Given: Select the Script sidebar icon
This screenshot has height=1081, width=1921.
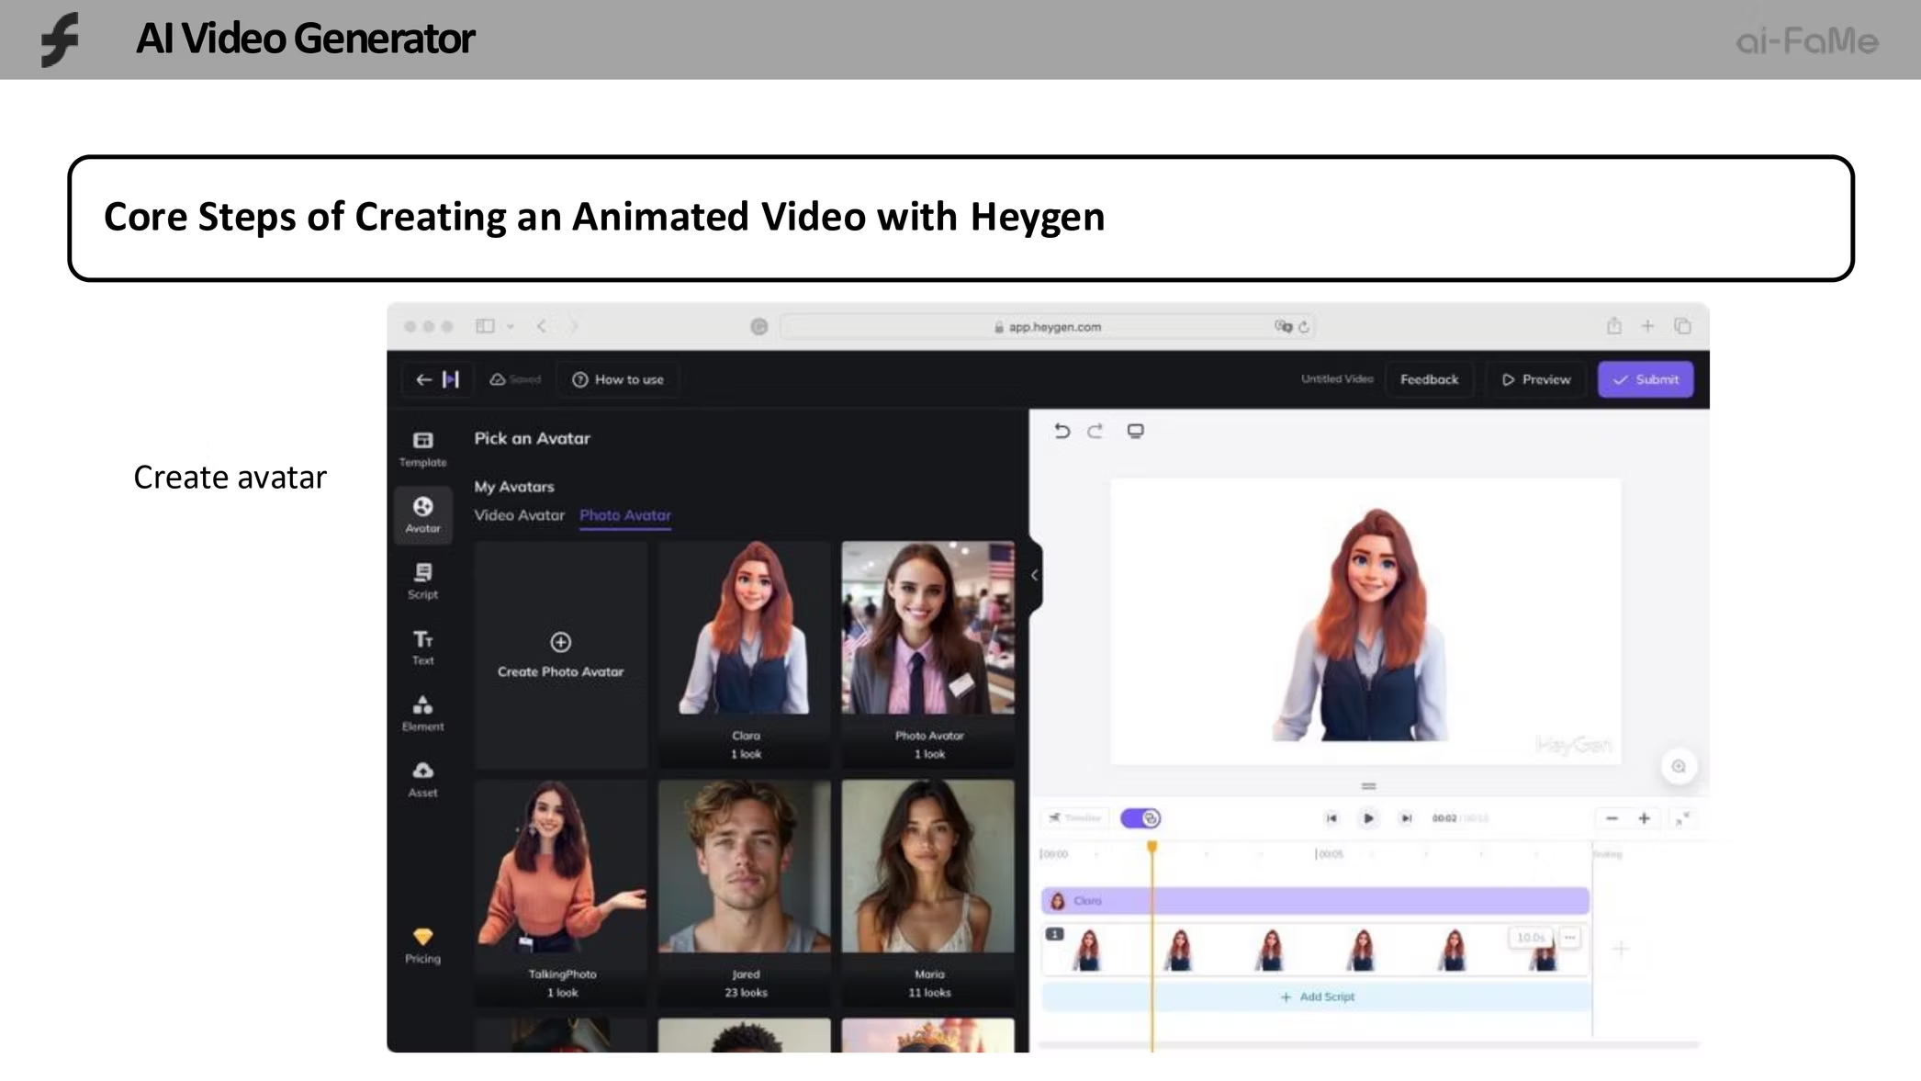Looking at the screenshot, I should click(x=422, y=580).
